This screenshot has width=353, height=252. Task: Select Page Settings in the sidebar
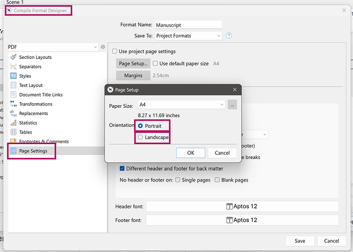33,151
